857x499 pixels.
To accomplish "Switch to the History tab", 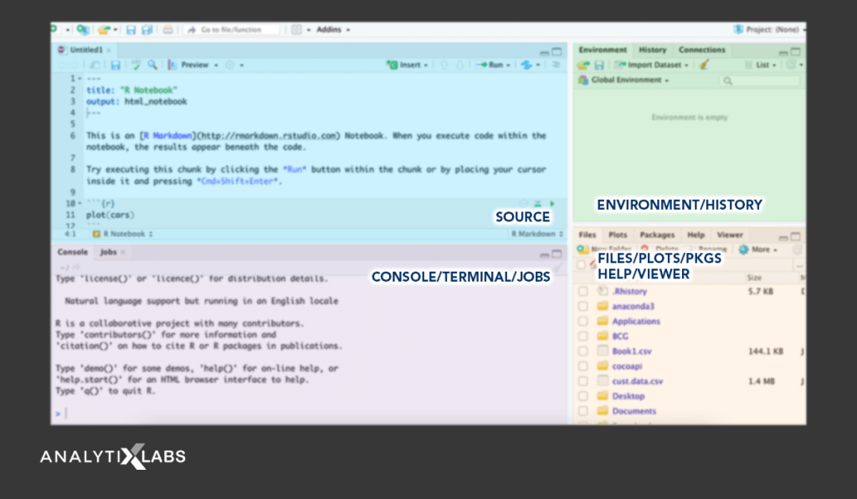I will point(653,49).
